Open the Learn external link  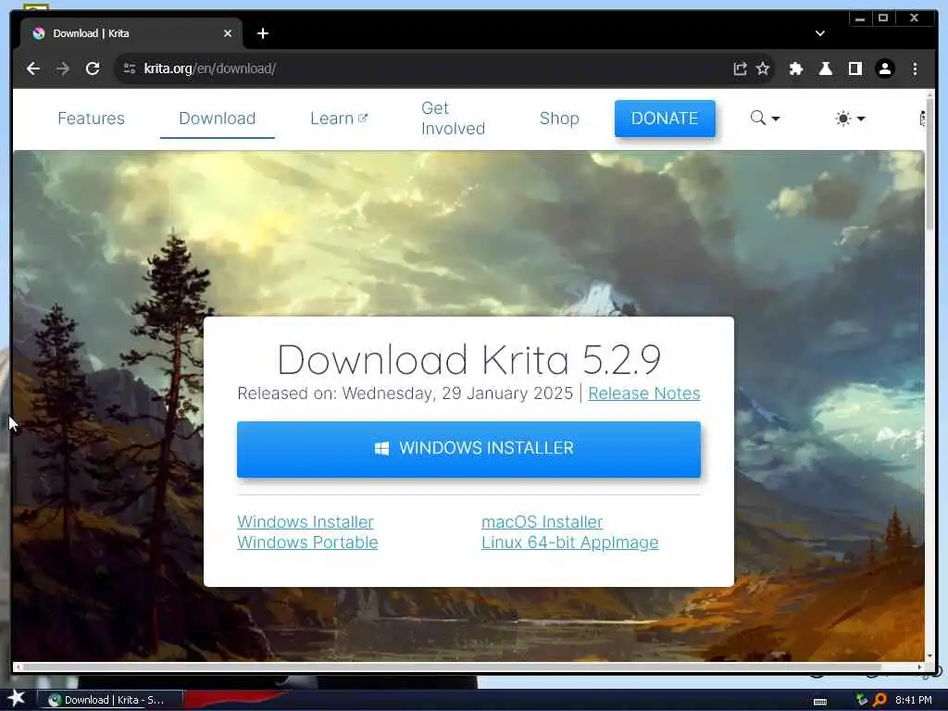(339, 118)
